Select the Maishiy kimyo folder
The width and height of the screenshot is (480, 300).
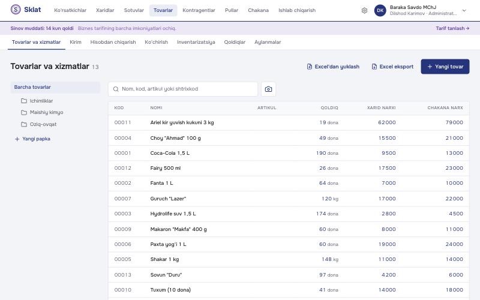tap(42, 112)
